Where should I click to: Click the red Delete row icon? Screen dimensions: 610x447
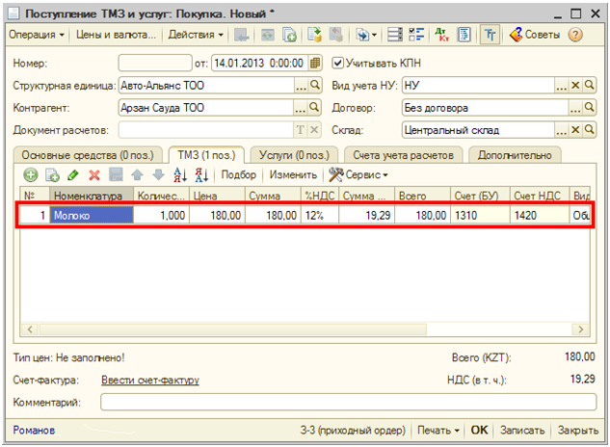[94, 175]
